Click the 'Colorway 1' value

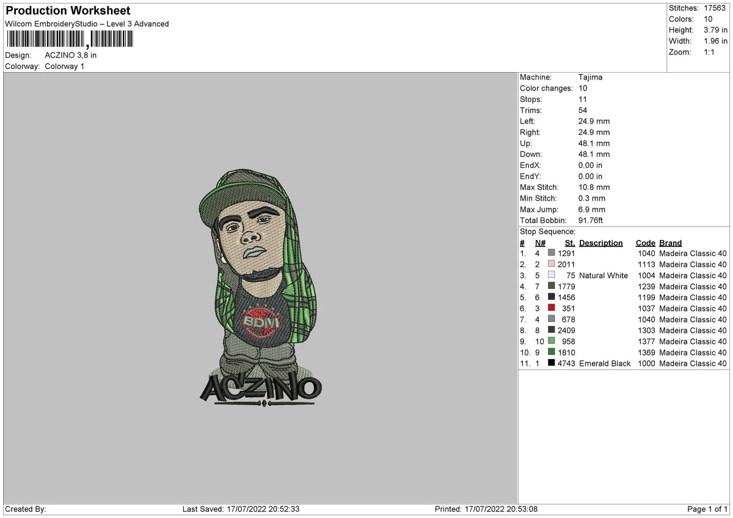coord(65,66)
